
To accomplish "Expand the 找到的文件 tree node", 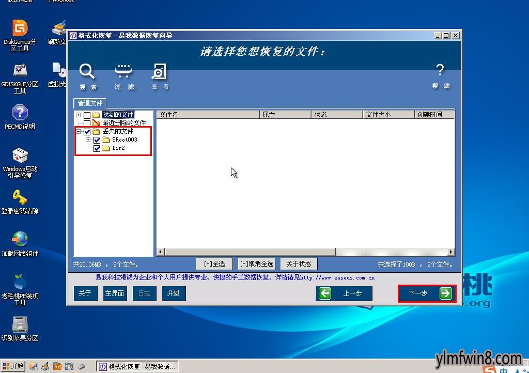I will pyautogui.click(x=79, y=115).
